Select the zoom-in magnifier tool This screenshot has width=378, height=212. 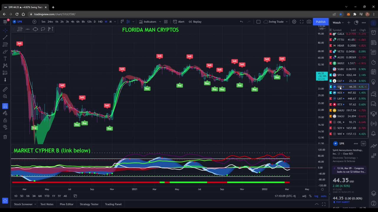[x=5, y=96]
